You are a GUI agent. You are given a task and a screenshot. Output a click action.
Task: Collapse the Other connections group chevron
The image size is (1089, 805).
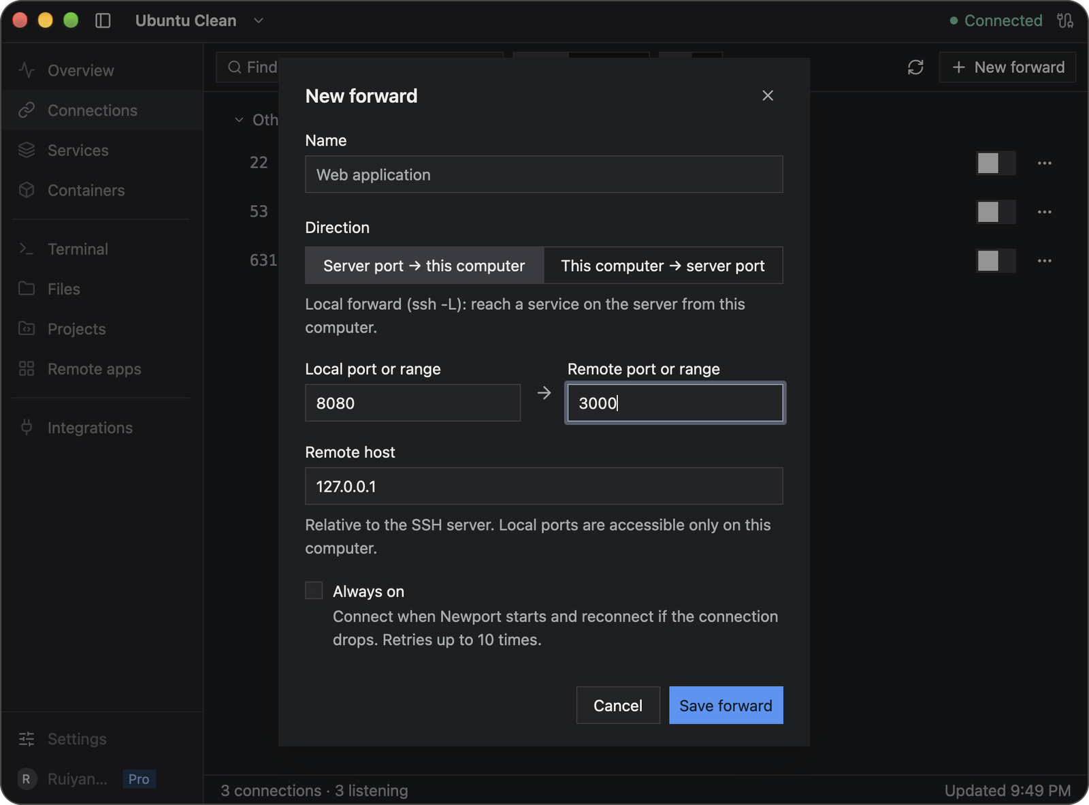coord(239,120)
